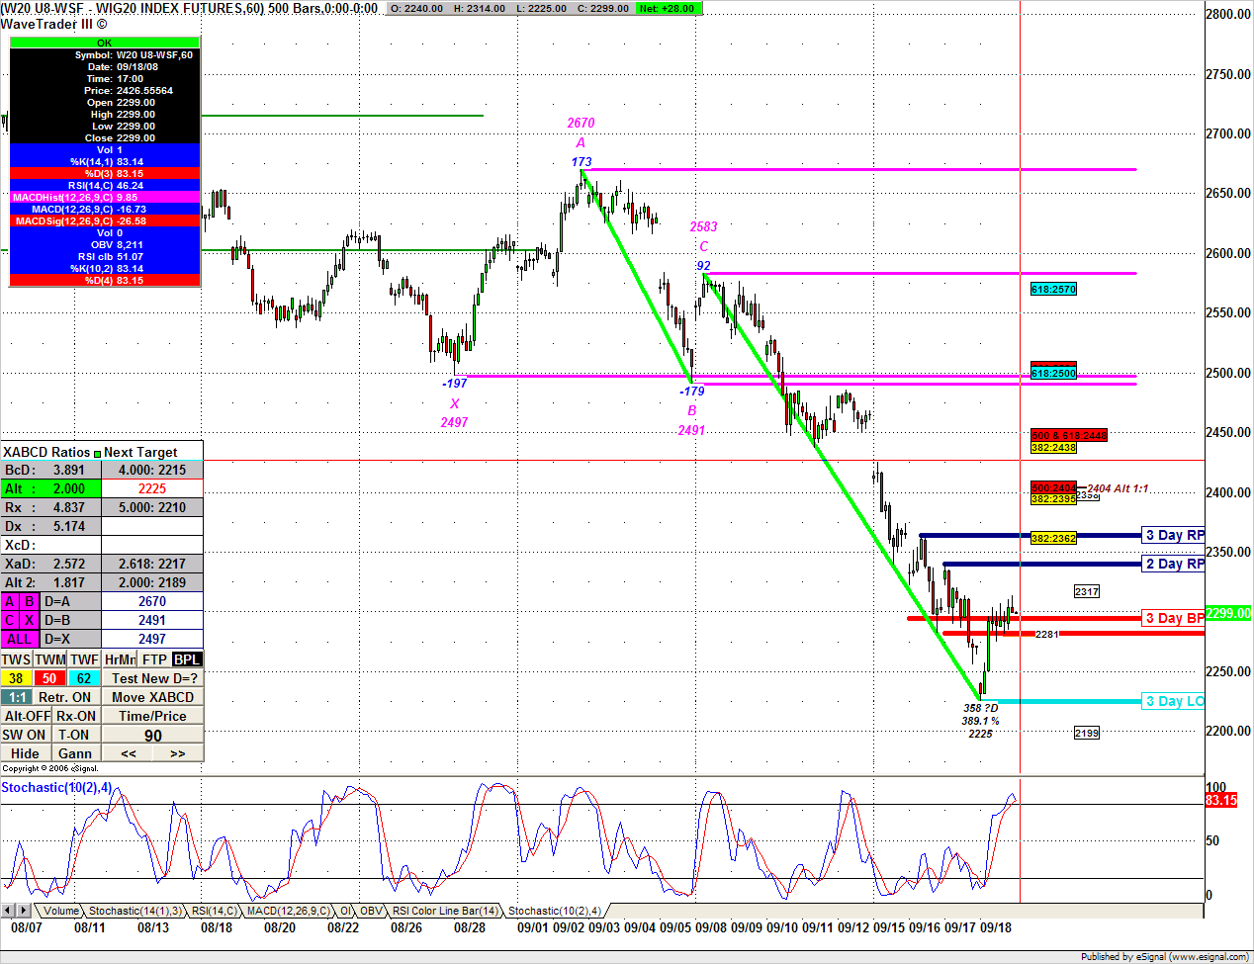Switch to the Volume study tab
1254x964 pixels.
click(x=60, y=911)
